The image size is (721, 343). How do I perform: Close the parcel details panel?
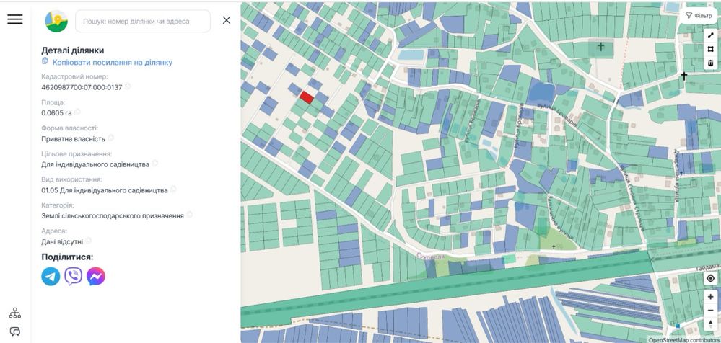227,20
